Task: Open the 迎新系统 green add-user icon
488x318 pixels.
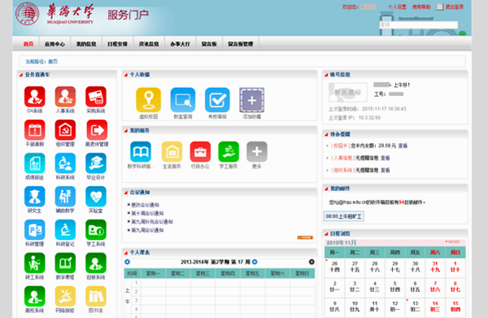Action: click(96, 264)
